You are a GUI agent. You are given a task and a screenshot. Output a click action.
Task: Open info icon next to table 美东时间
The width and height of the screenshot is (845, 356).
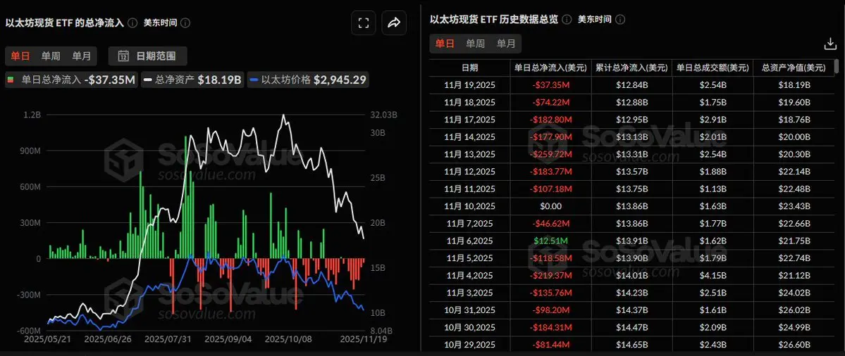[620, 20]
